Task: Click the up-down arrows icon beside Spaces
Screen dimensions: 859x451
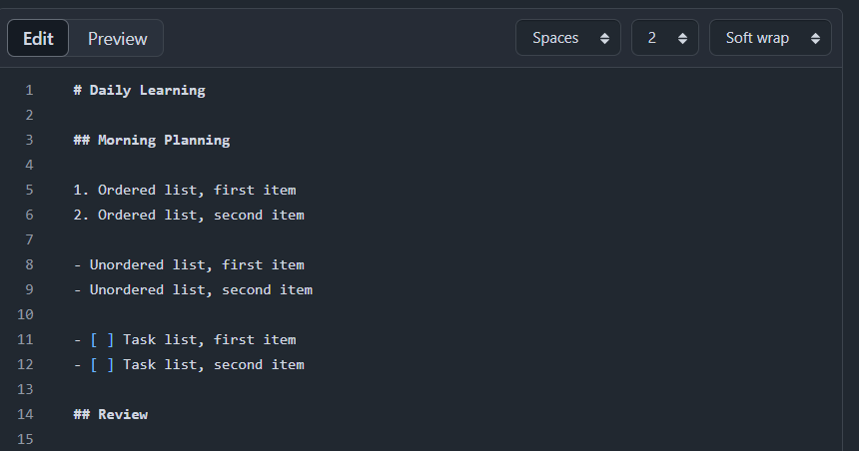Action: pos(605,38)
